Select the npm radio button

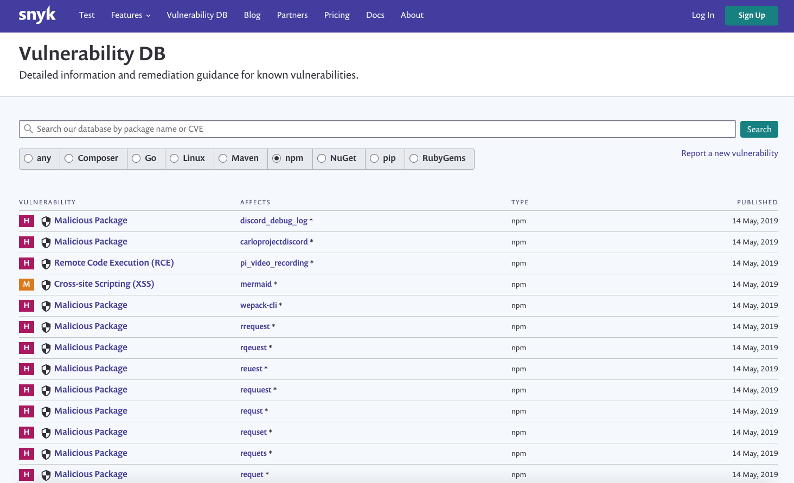277,158
